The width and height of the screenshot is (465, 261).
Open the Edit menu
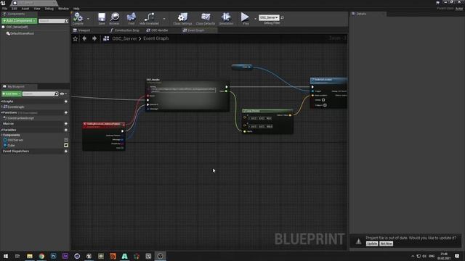14,9
